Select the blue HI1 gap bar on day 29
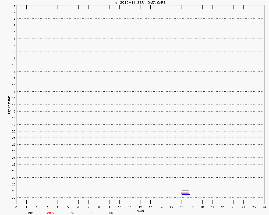The image size is (269, 215). [186, 194]
